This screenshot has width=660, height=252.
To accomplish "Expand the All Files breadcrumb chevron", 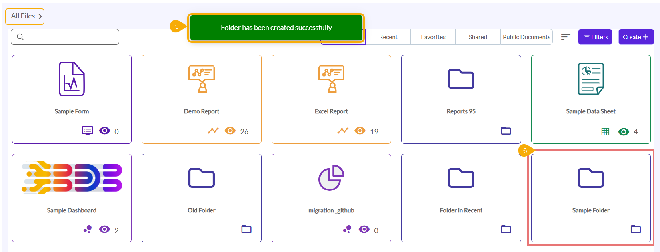I will 40,16.
